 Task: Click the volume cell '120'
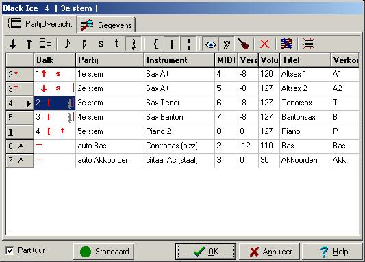click(269, 74)
